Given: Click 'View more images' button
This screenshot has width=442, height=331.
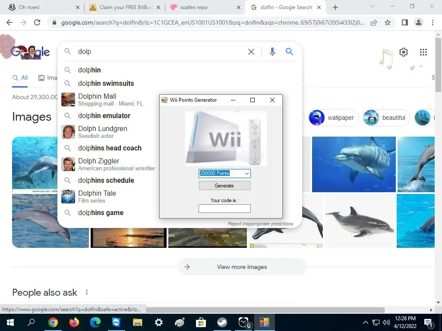Looking at the screenshot, I should [242, 267].
